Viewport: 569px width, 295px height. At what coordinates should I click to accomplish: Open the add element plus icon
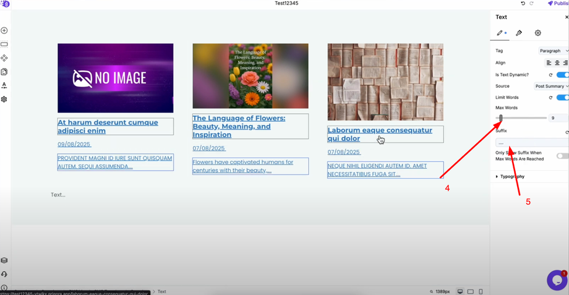(x=4, y=30)
